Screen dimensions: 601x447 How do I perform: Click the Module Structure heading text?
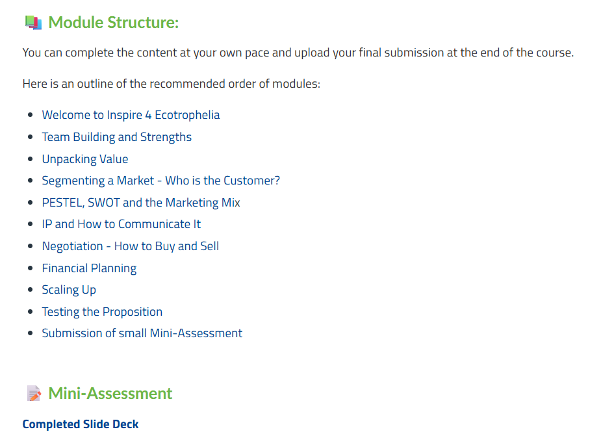[x=114, y=23]
